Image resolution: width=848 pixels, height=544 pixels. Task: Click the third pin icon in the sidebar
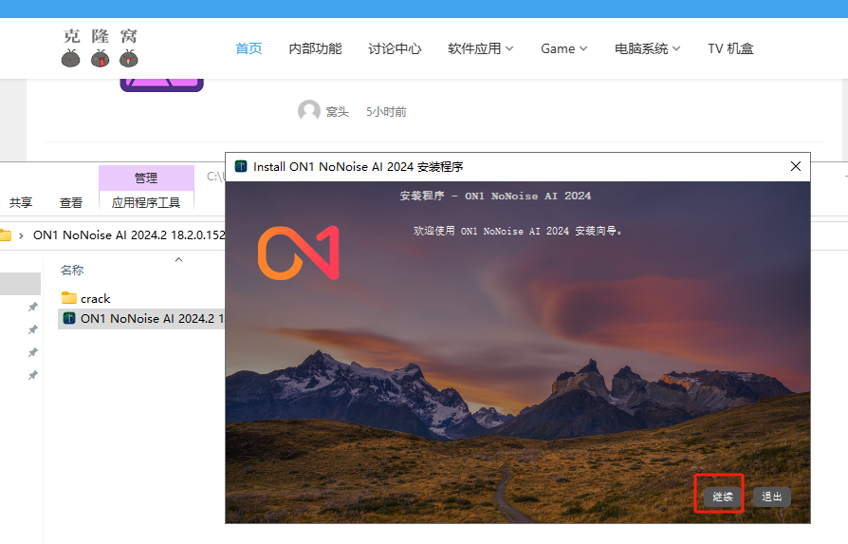(33, 352)
